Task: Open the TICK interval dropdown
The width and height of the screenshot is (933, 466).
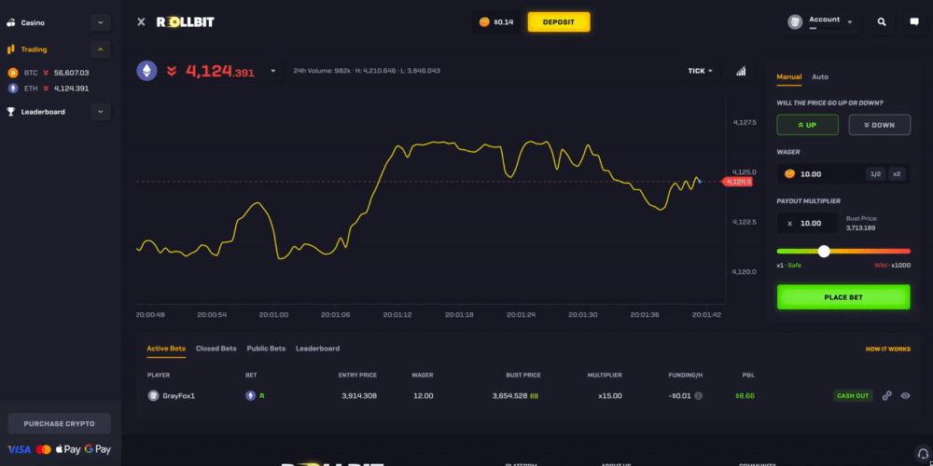Action: coord(701,71)
